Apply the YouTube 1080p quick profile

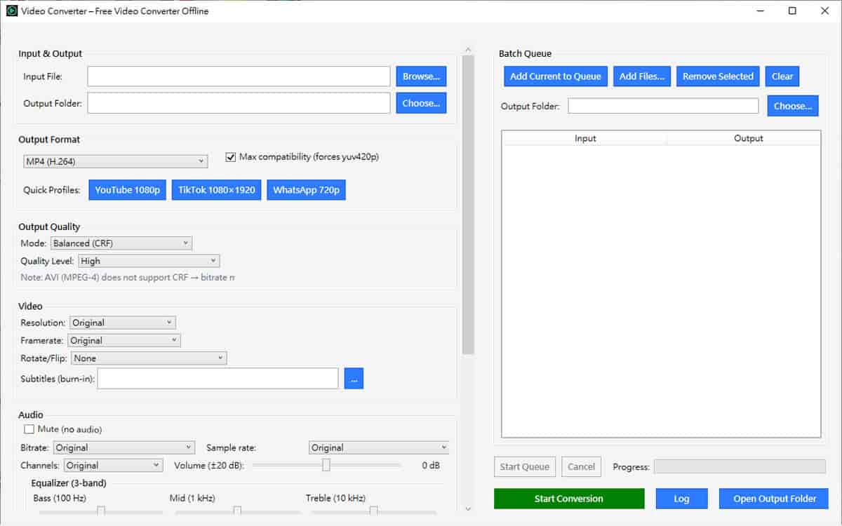click(127, 190)
